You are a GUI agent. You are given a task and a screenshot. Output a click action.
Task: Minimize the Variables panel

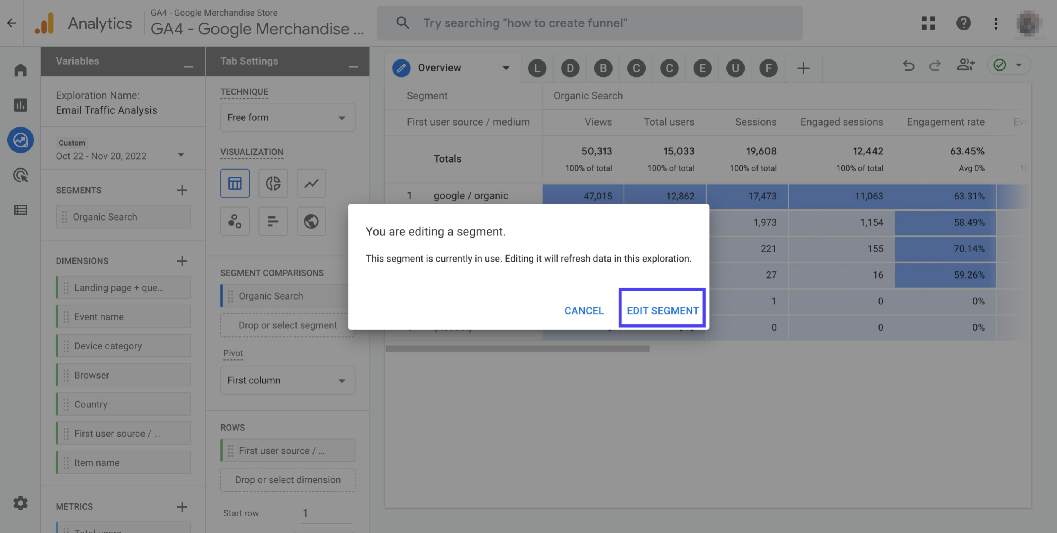pyautogui.click(x=188, y=66)
